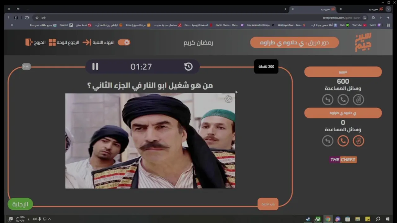Click the Bab Al-Hara question image

pyautogui.click(x=150, y=141)
